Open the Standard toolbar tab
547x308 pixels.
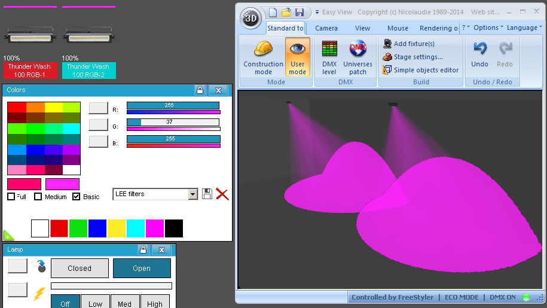pyautogui.click(x=285, y=28)
